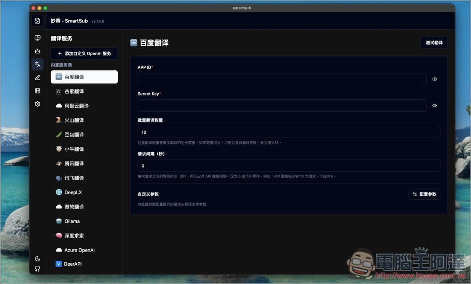Click the SmartSub app logo icon
This screenshot has height=284, width=471.
coord(38,21)
